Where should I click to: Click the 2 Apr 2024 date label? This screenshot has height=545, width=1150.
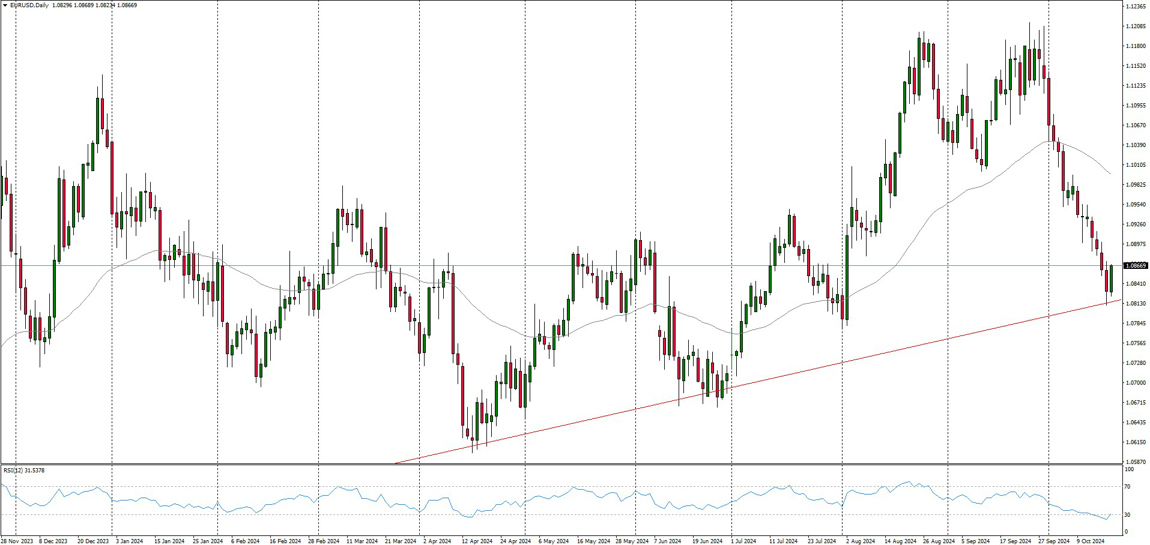437,541
